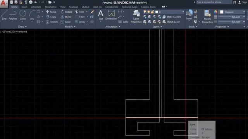
Task: Click the Hatch tool icon
Action: (x=38, y=22)
